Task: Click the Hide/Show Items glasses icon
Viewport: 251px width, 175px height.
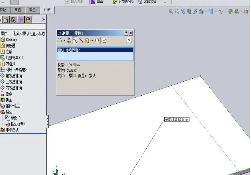Action: pyautogui.click(x=221, y=12)
